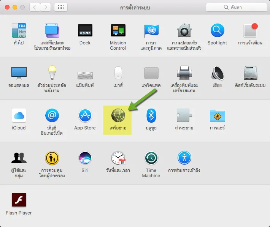
Task: Open เมาส์ mouse preferences
Action: pos(118,73)
